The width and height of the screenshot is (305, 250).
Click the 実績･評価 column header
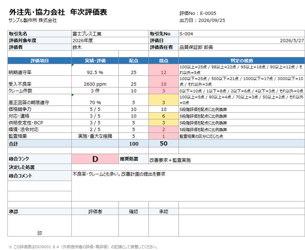[x=95, y=61]
